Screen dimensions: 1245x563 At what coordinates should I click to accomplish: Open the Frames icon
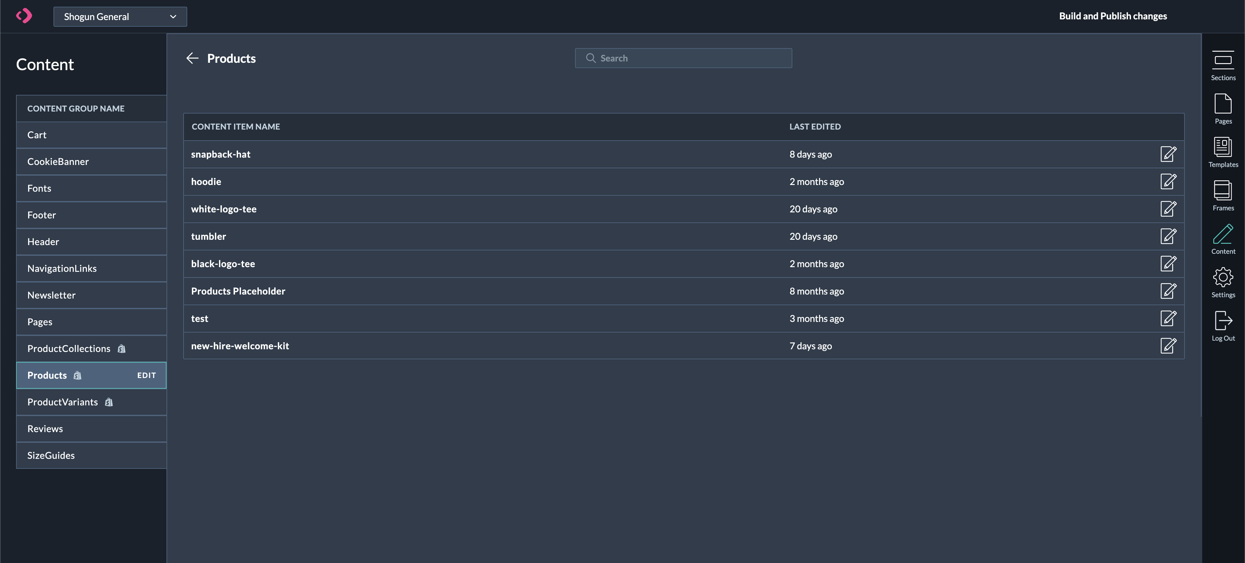[x=1223, y=191]
